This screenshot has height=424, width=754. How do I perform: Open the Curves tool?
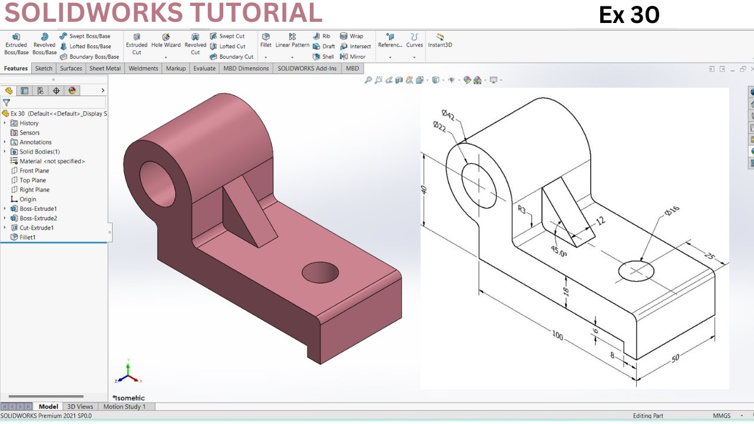tap(414, 41)
